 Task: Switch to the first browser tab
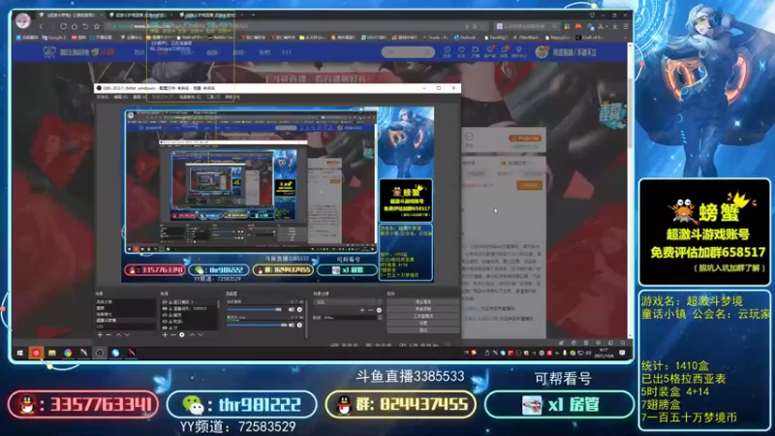[x=72, y=16]
